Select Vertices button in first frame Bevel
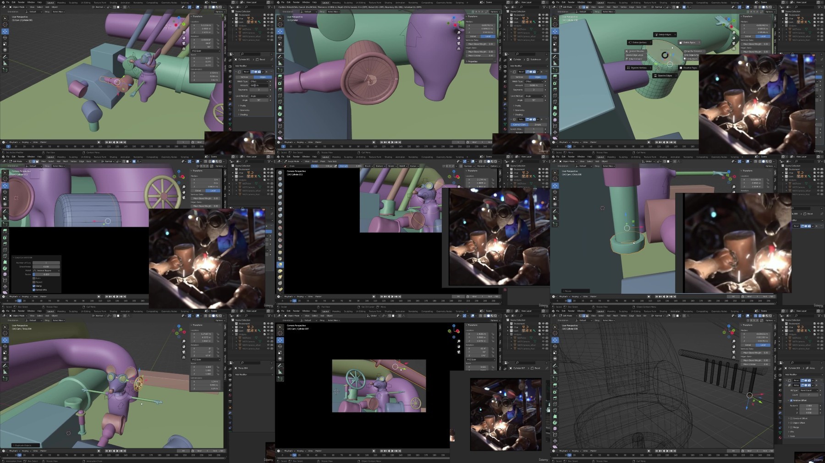825x463 pixels. pyautogui.click(x=244, y=77)
